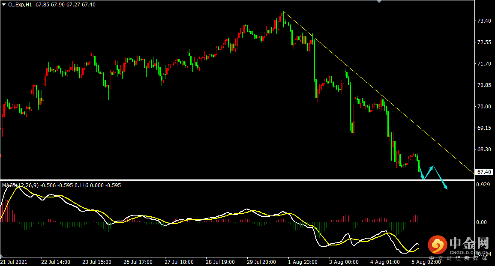Select the first short cyan arrow below last candle
This screenshot has height=266, width=495.
pos(421,172)
